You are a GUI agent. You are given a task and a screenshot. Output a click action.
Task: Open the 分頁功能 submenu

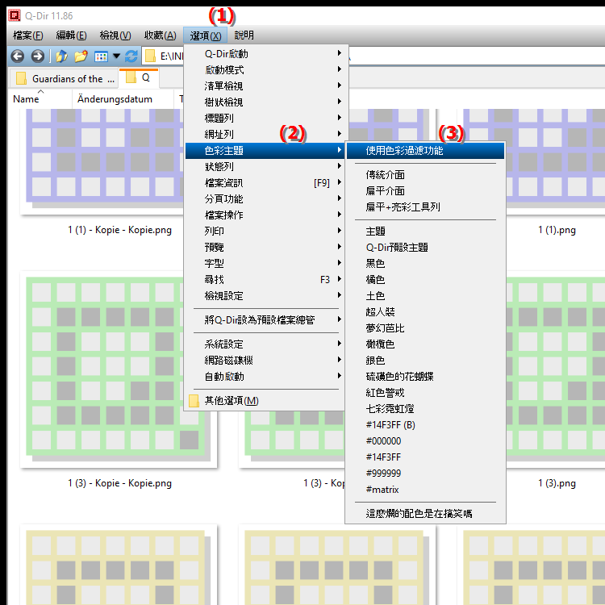tap(266, 198)
